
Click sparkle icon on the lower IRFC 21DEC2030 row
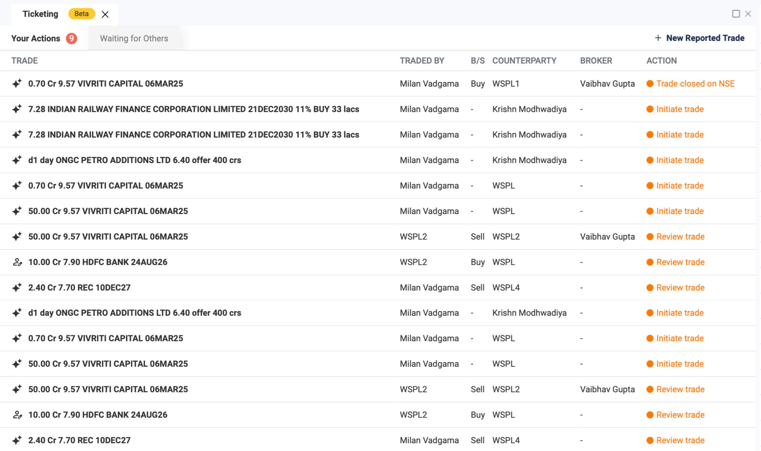point(17,134)
